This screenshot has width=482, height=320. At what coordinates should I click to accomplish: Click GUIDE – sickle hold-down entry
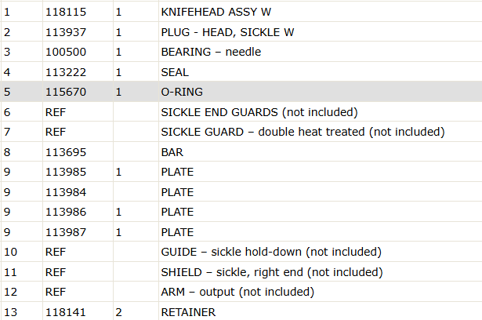tap(271, 252)
